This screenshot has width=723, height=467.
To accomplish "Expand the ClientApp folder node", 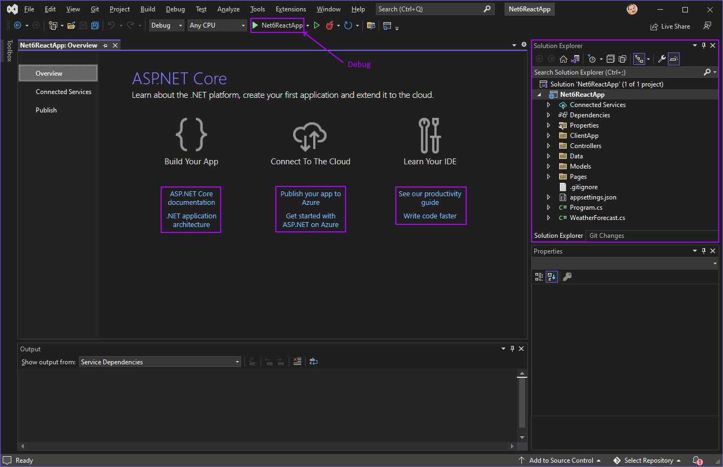I will tap(548, 136).
